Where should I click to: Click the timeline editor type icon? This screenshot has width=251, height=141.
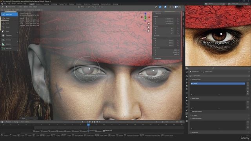tap(2, 122)
